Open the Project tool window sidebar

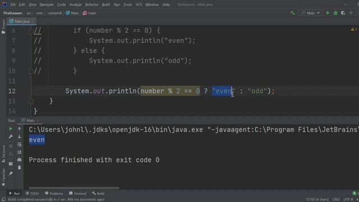pyautogui.click(x=3, y=26)
